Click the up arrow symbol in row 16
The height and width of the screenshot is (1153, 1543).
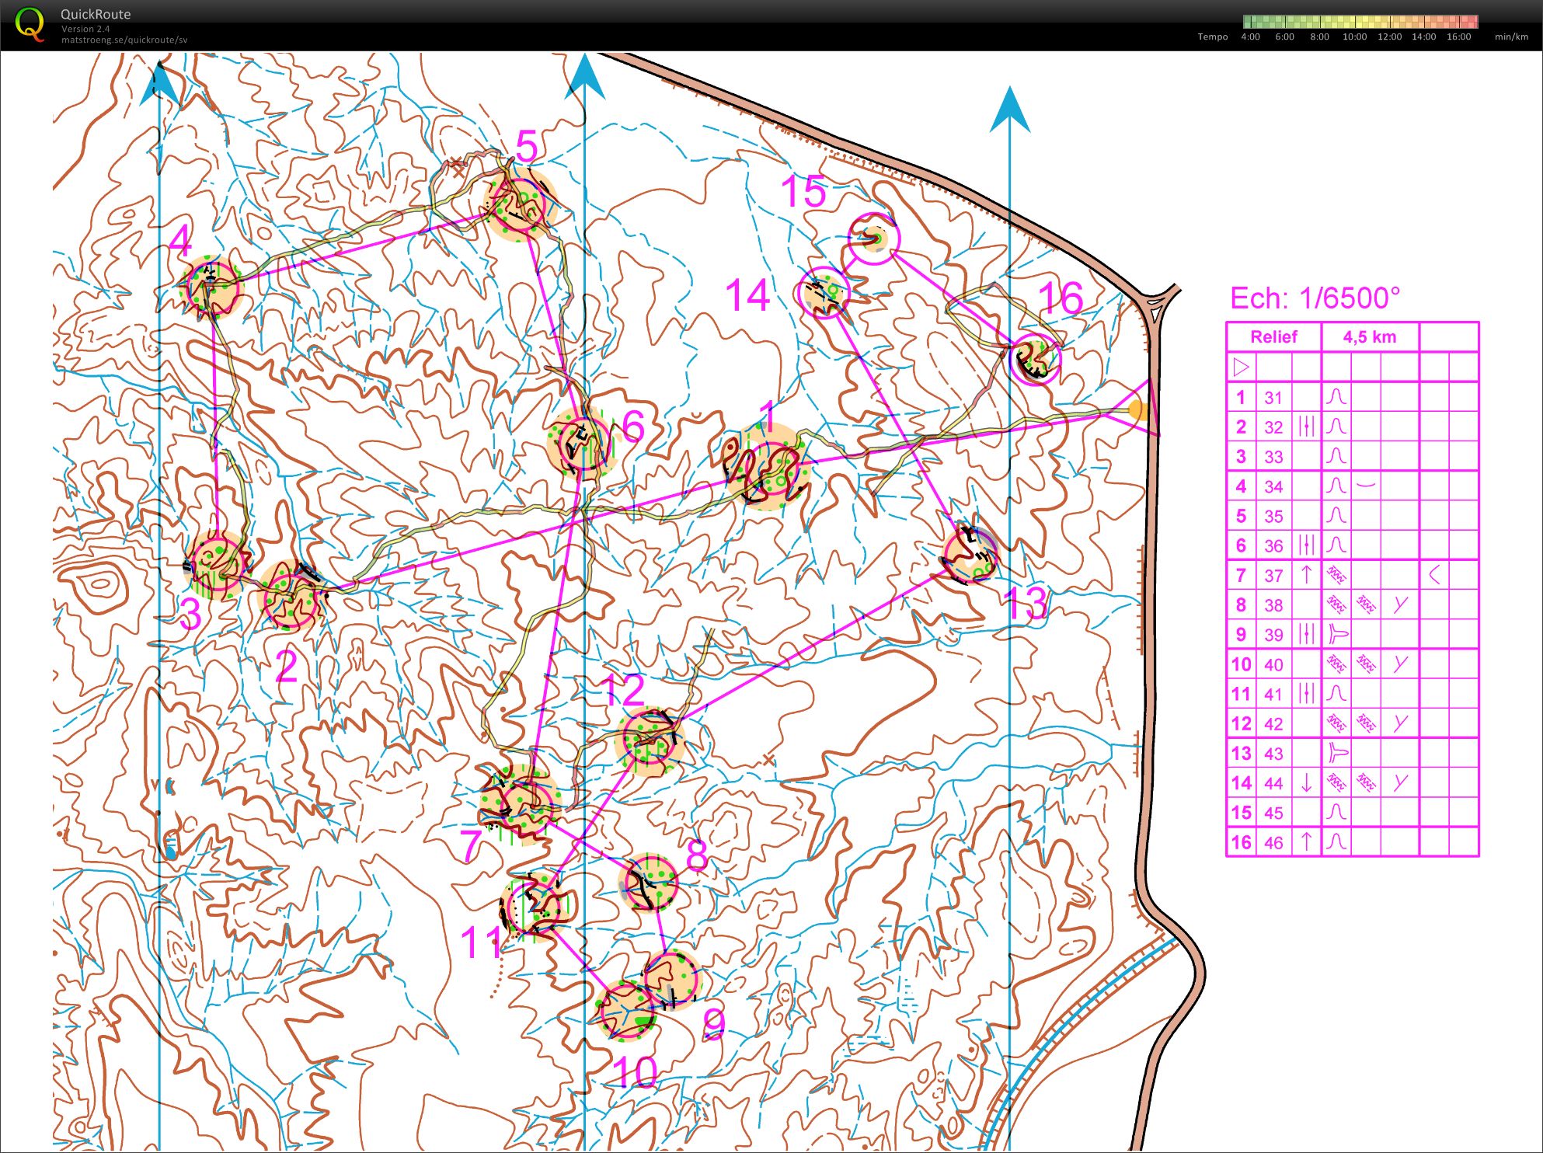[x=1306, y=841]
